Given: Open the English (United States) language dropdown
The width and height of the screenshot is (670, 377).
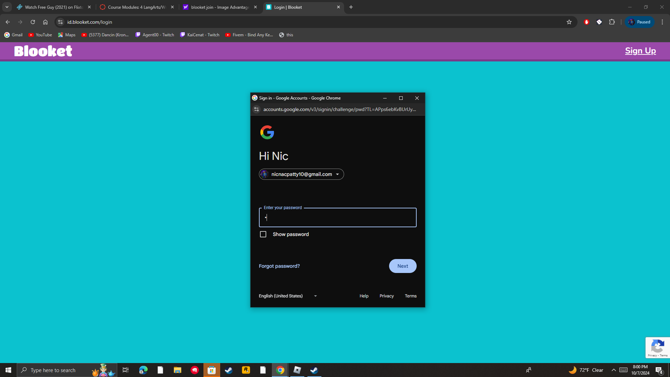Looking at the screenshot, I should pos(288,296).
